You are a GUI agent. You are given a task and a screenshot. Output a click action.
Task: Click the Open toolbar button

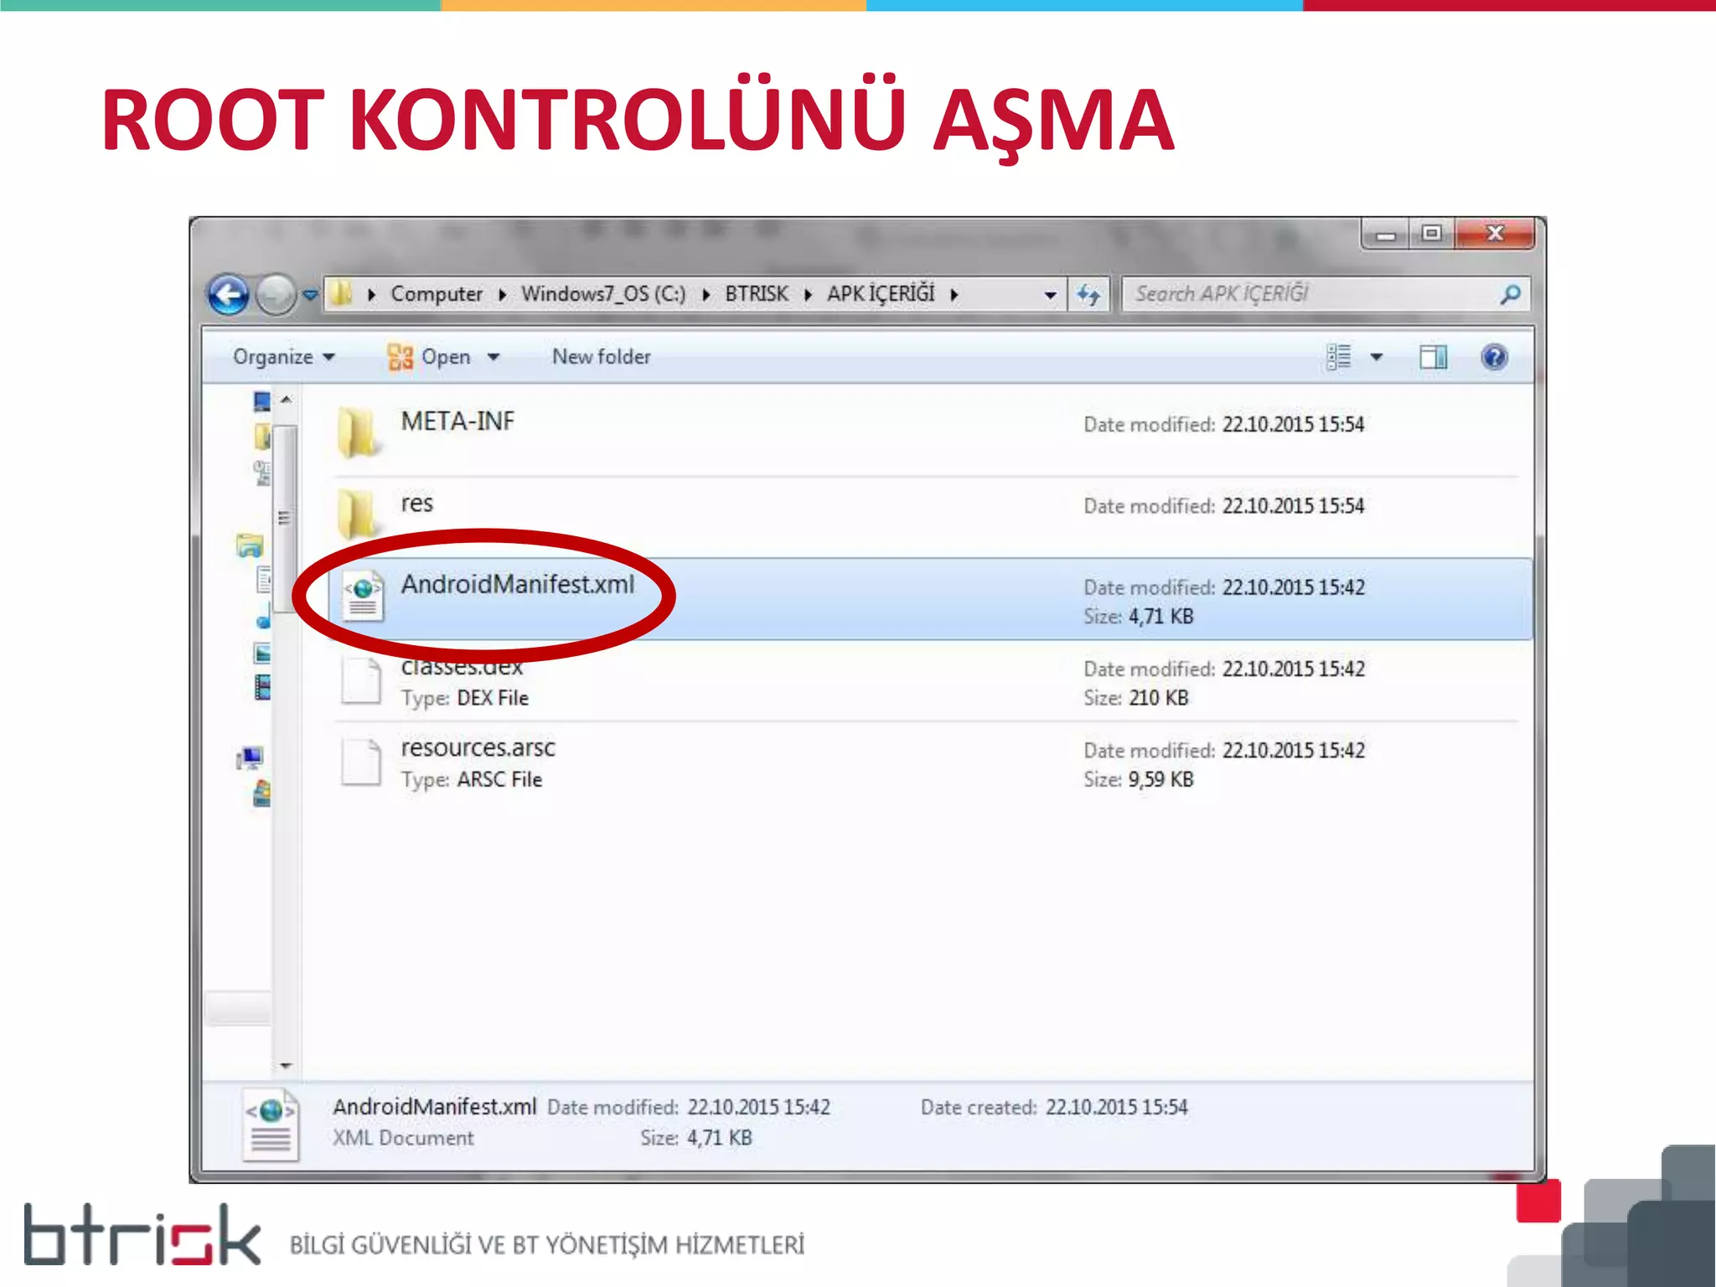pos(429,357)
